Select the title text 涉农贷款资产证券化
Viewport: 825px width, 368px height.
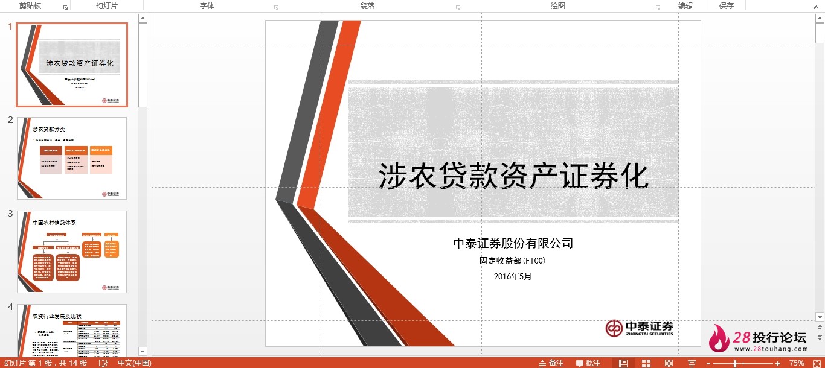pyautogui.click(x=513, y=177)
